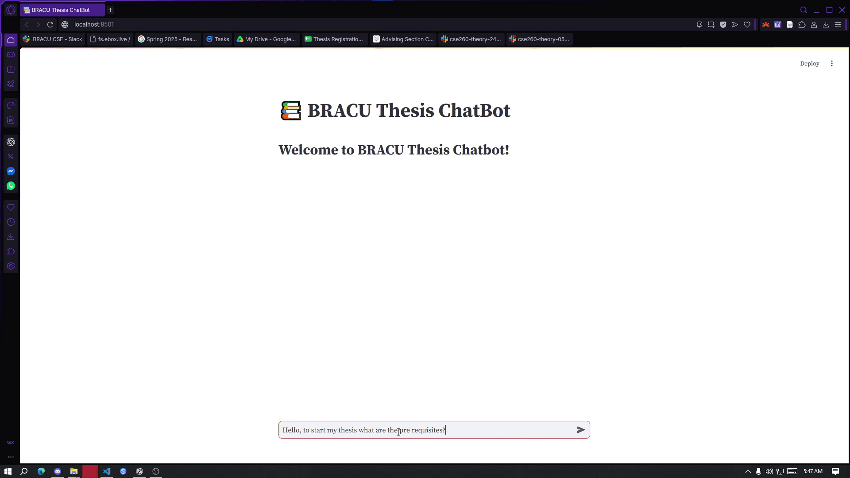
Task: Send the chat message with the arrow icon
Action: 581,430
